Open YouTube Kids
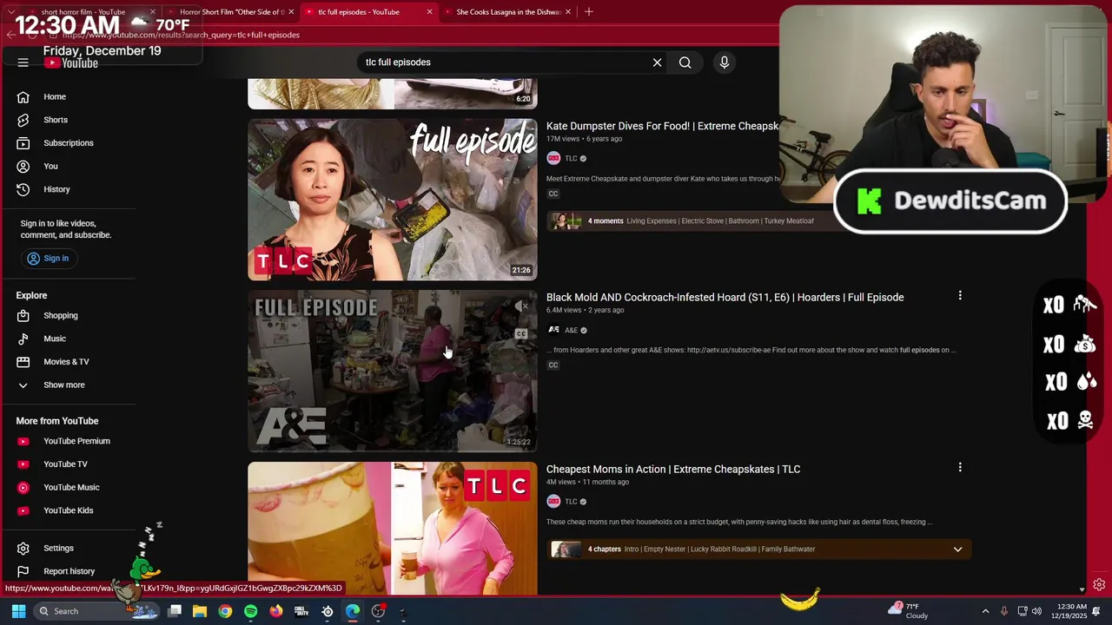Screen dimensions: 1112x625 [68, 510]
